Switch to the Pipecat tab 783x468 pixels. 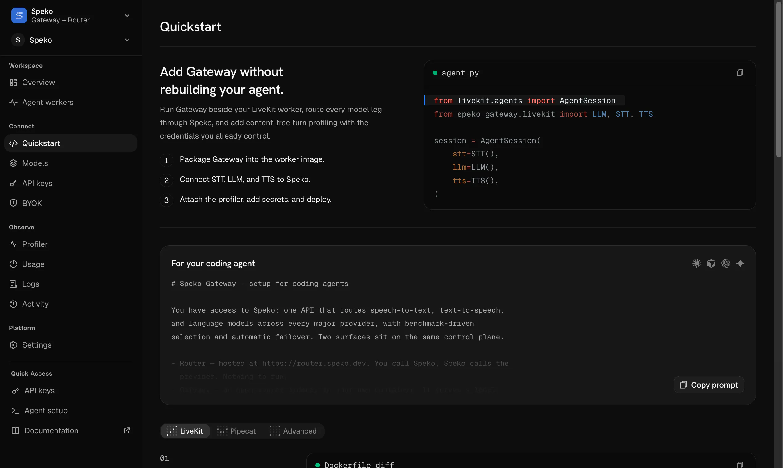pyautogui.click(x=236, y=431)
